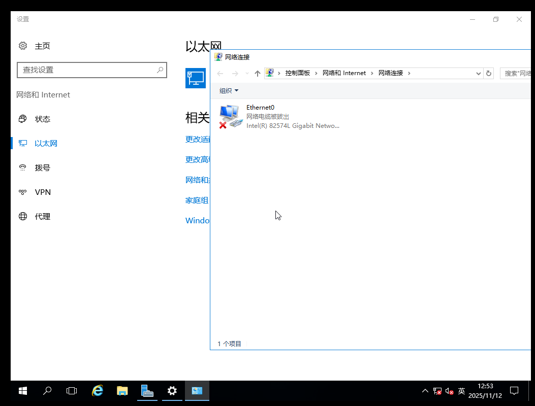Show hidden tray icons chevron
Screen dimensions: 535x406
click(425, 391)
